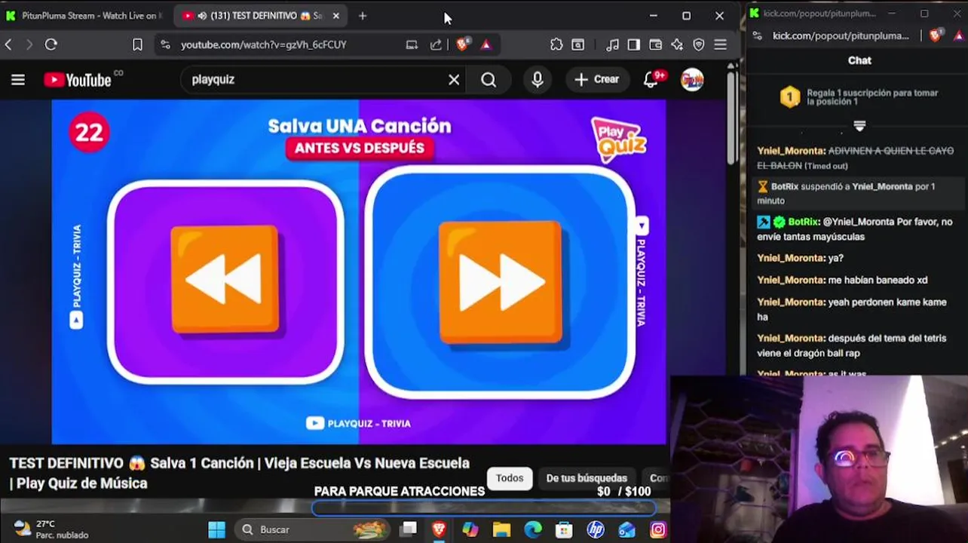The height and width of the screenshot is (543, 968).
Task: Open the cast/picture-in-picture icon in address bar
Action: click(x=412, y=44)
